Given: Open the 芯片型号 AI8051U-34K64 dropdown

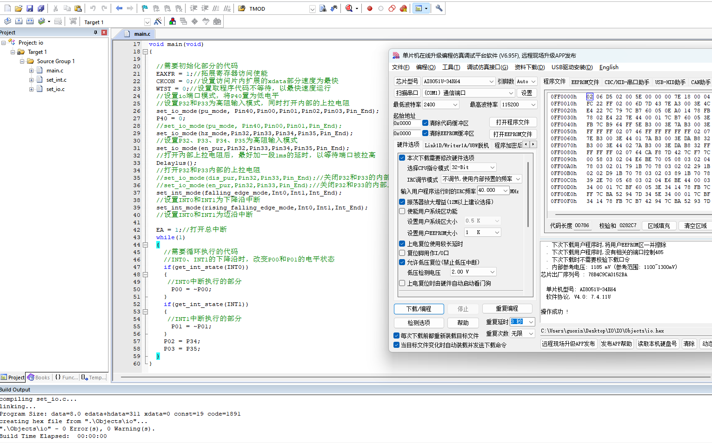Looking at the screenshot, I should click(459, 81).
